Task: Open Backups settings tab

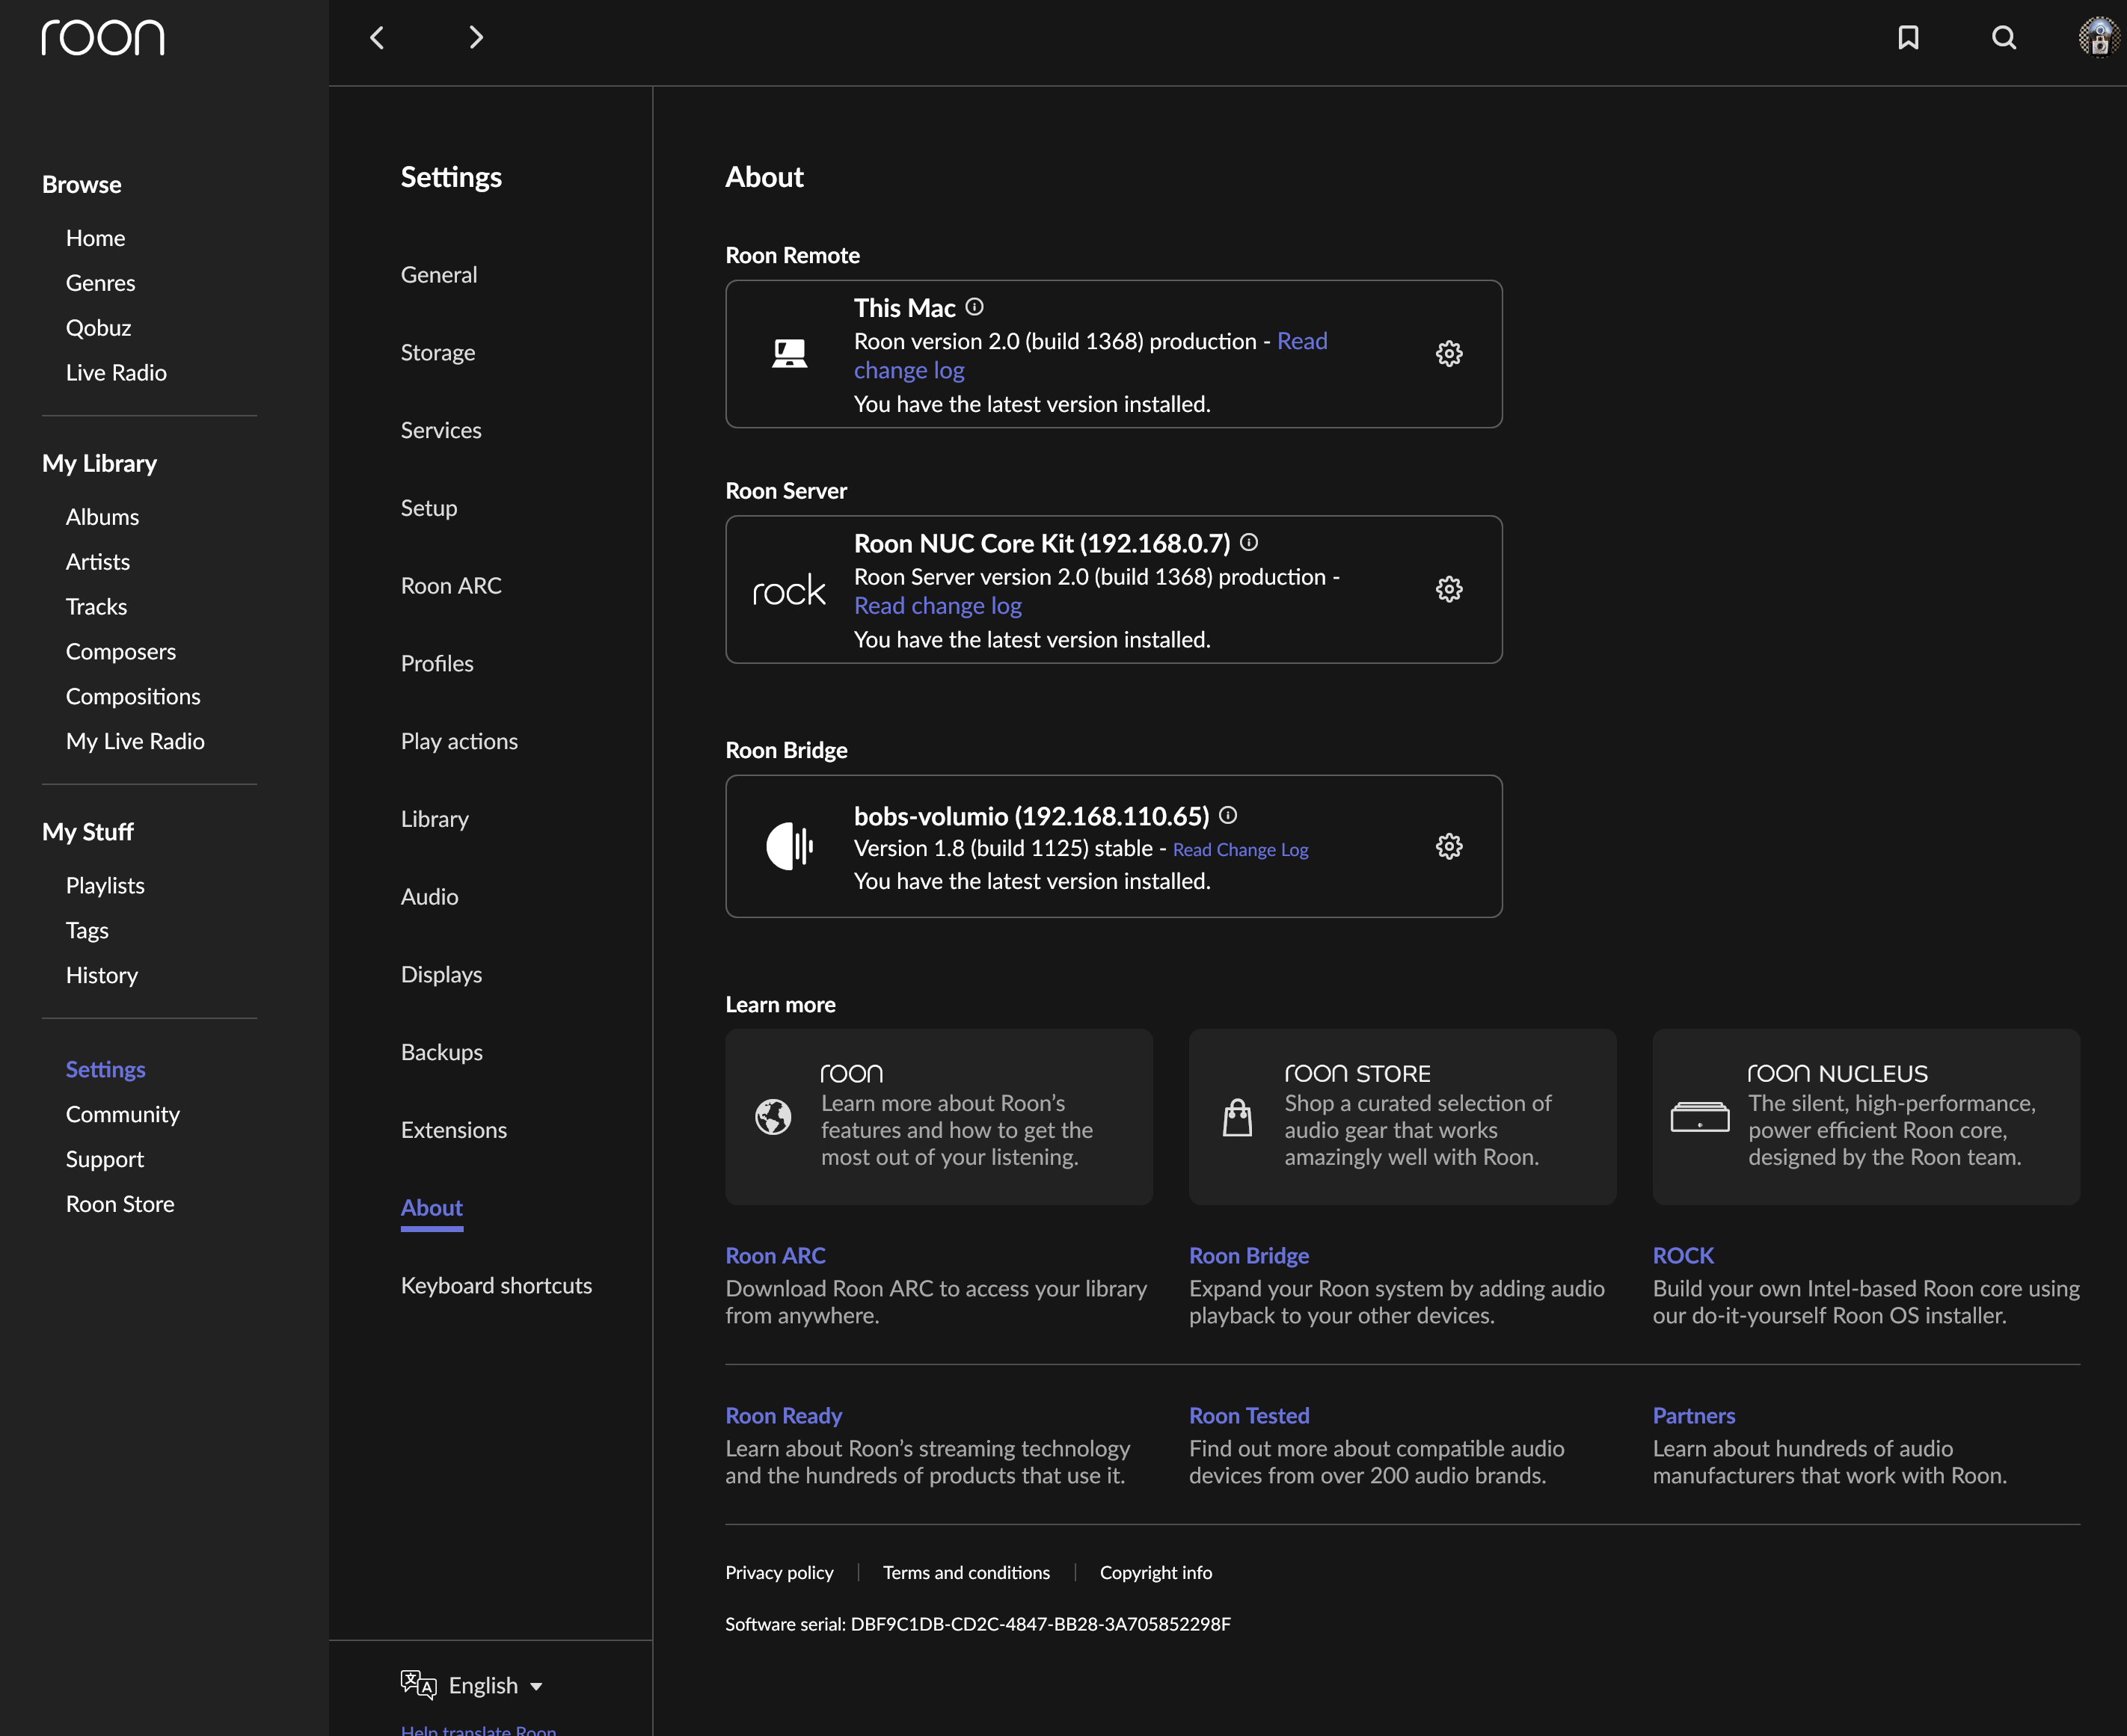Action: [x=442, y=1052]
